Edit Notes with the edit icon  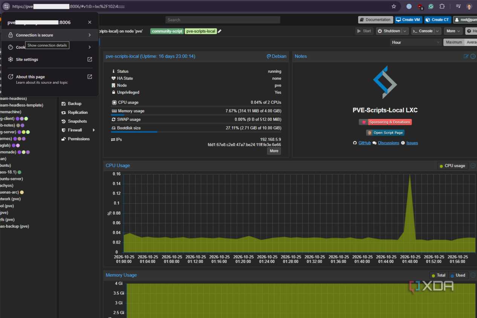[x=466, y=56]
